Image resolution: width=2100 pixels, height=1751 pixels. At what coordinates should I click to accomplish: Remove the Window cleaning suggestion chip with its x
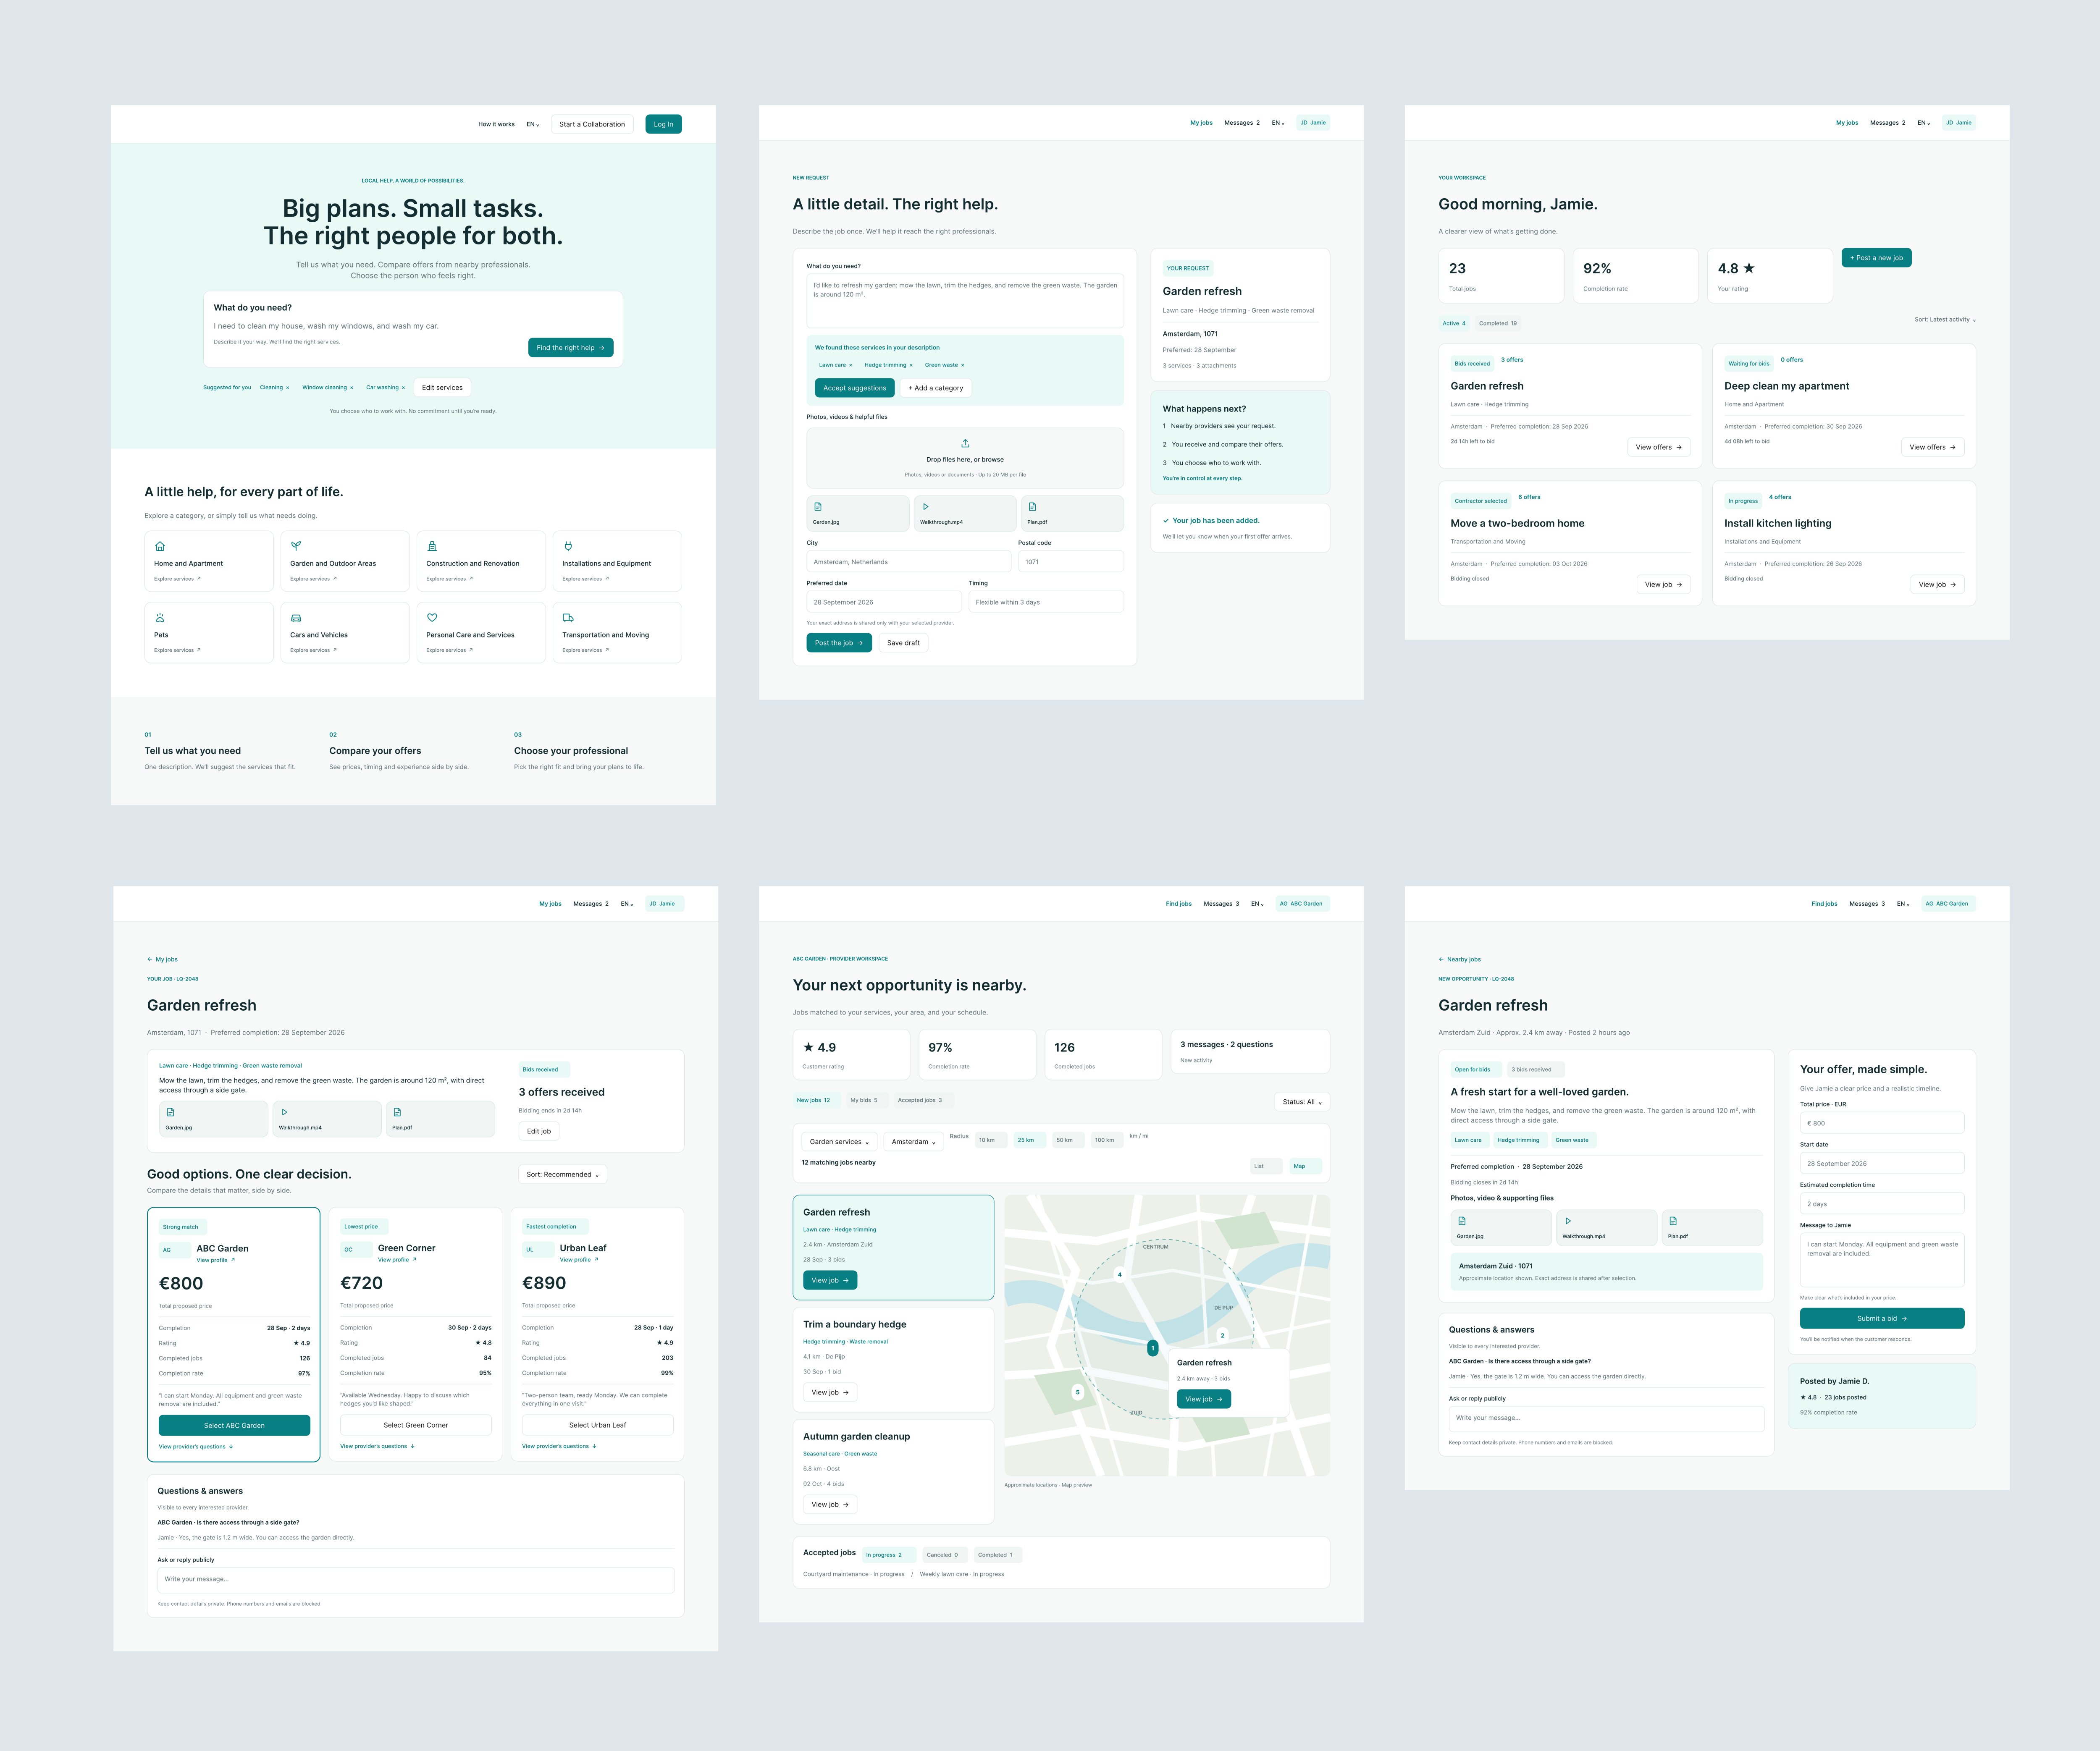click(352, 388)
